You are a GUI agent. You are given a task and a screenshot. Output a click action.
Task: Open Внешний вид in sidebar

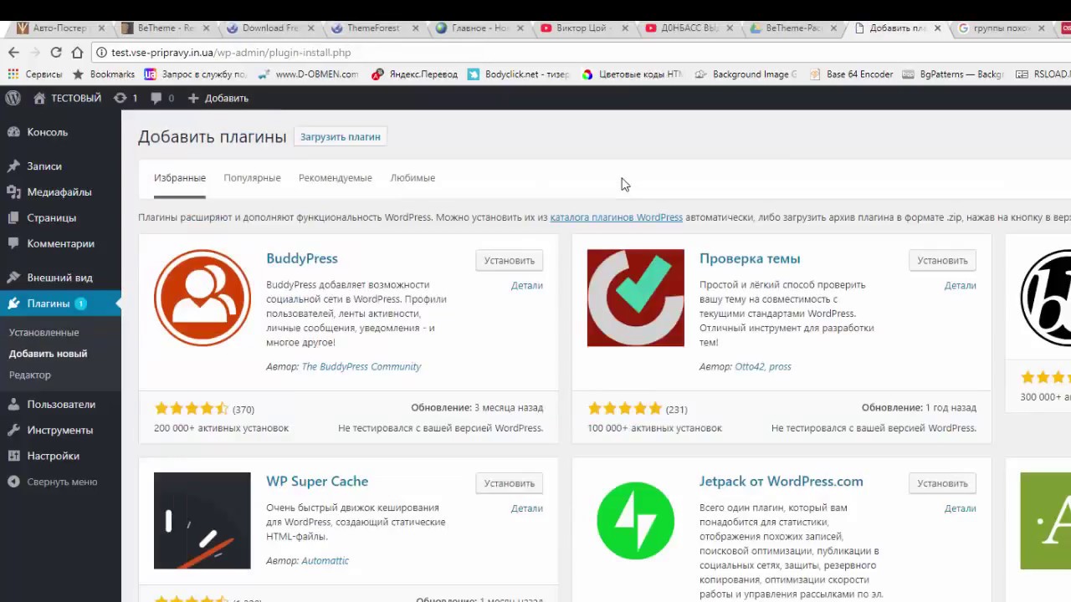pos(60,278)
